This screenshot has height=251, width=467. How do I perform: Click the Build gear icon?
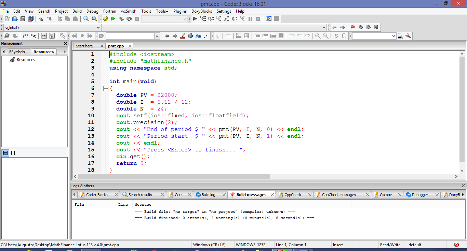106,19
